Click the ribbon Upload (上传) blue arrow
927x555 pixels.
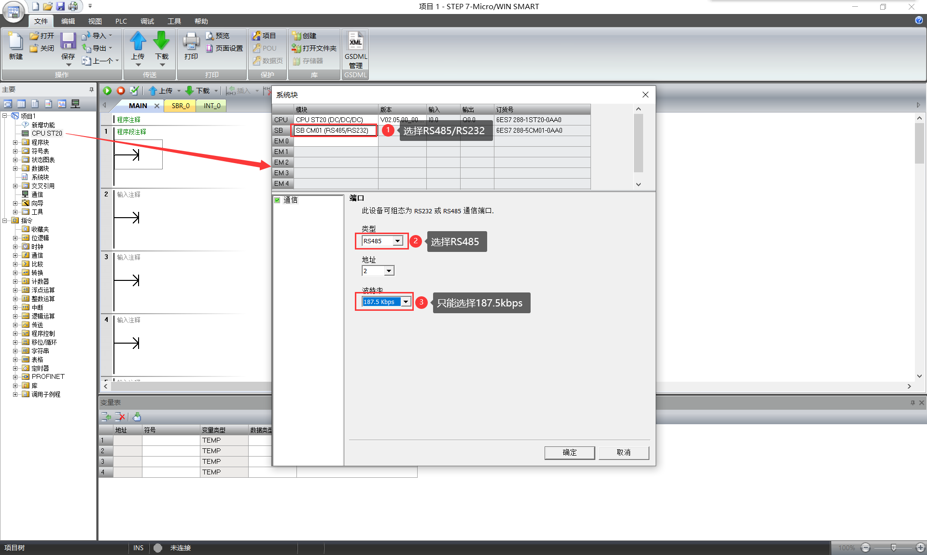tap(138, 41)
